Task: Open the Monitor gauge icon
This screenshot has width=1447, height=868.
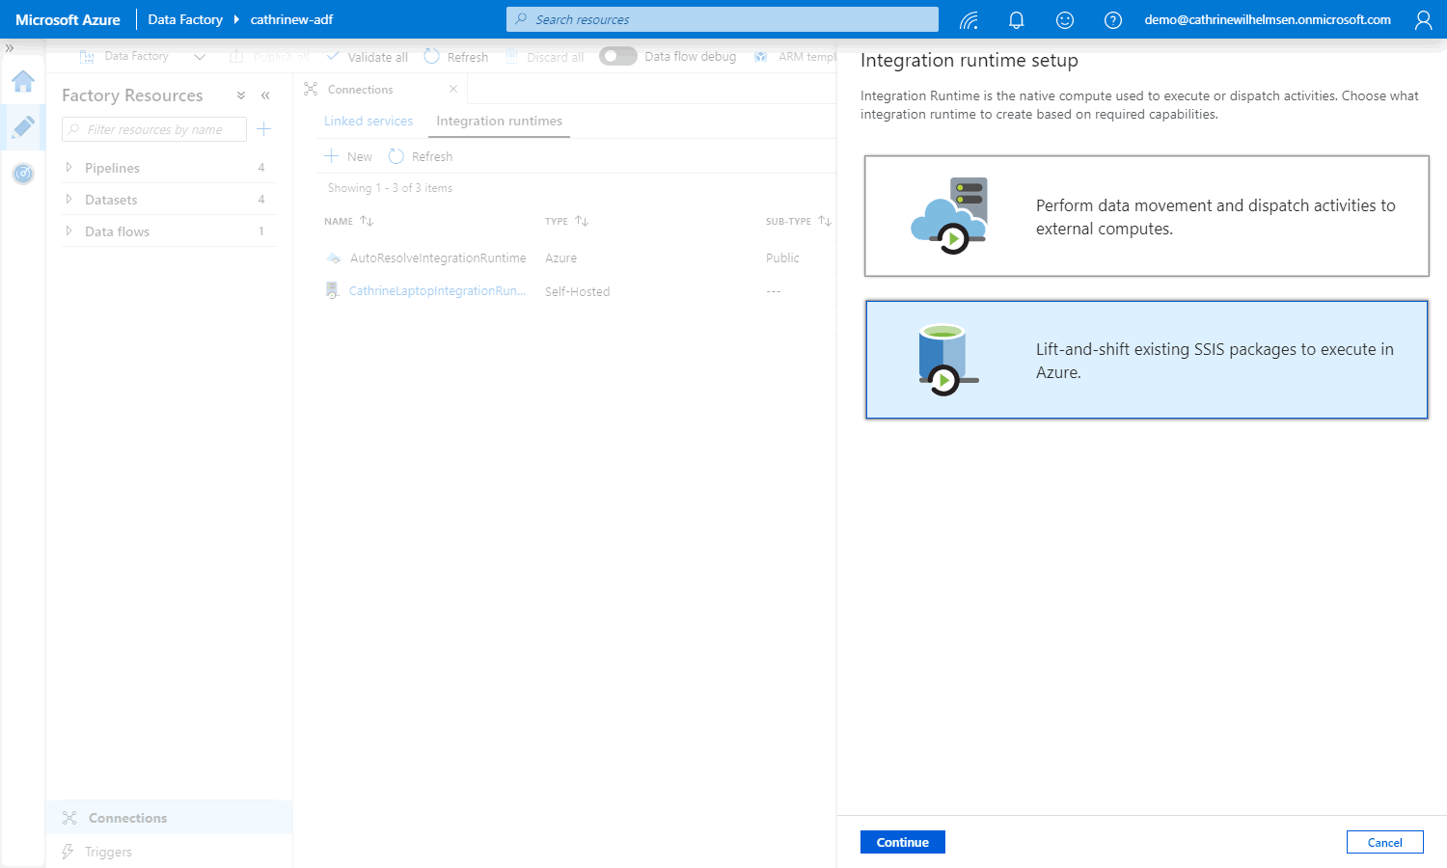Action: tap(23, 174)
